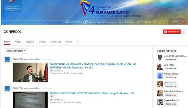Expand the Todas as atividades dropdown
This screenshot has height=108, width=188.
coord(16,51)
